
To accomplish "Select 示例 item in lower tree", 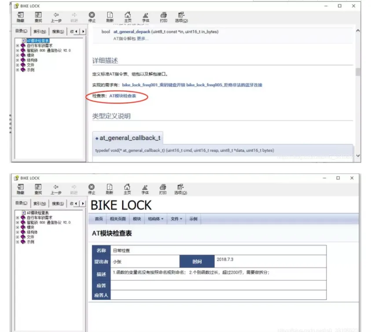I will (30, 242).
